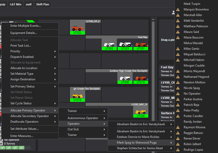Select operator Melva Mandel from list
218x153 pixels.
[x=193, y=43]
